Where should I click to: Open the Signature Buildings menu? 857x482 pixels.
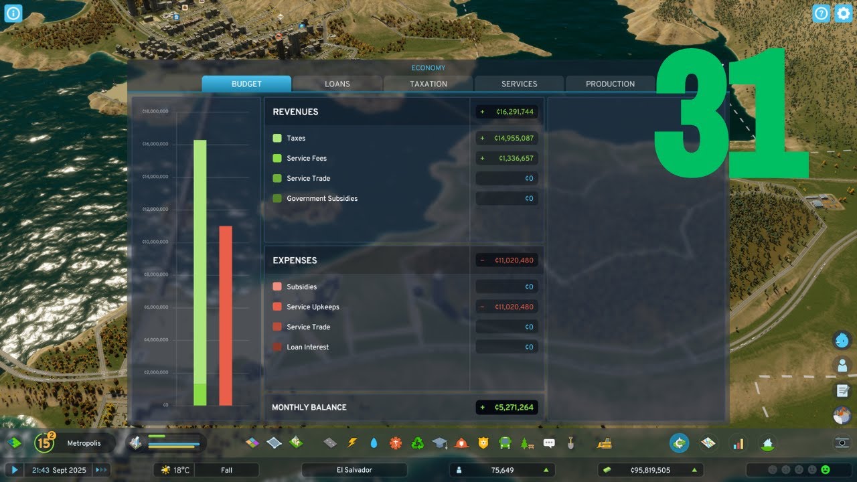[295, 443]
